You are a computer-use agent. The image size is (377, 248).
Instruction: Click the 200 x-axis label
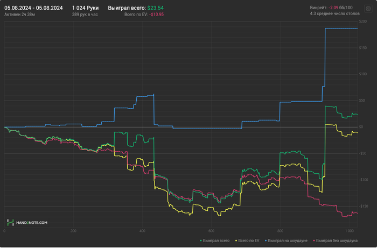click(73, 231)
